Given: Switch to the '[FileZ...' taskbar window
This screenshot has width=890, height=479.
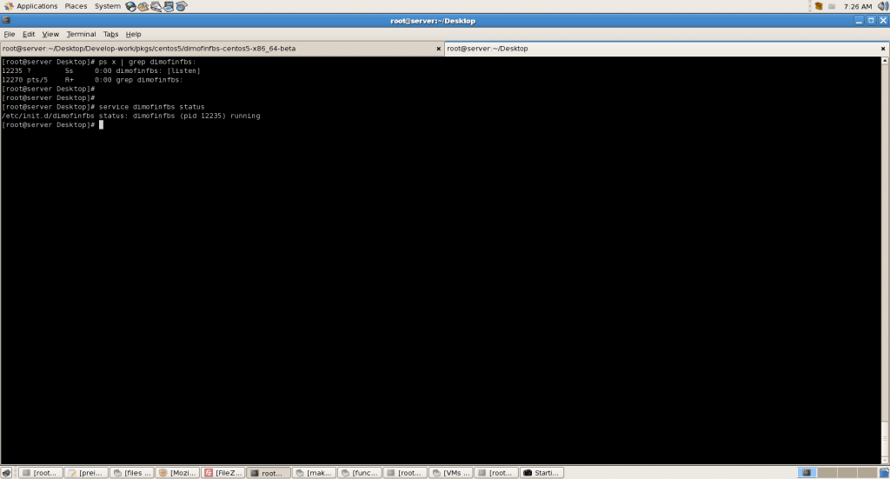Looking at the screenshot, I should click(223, 473).
